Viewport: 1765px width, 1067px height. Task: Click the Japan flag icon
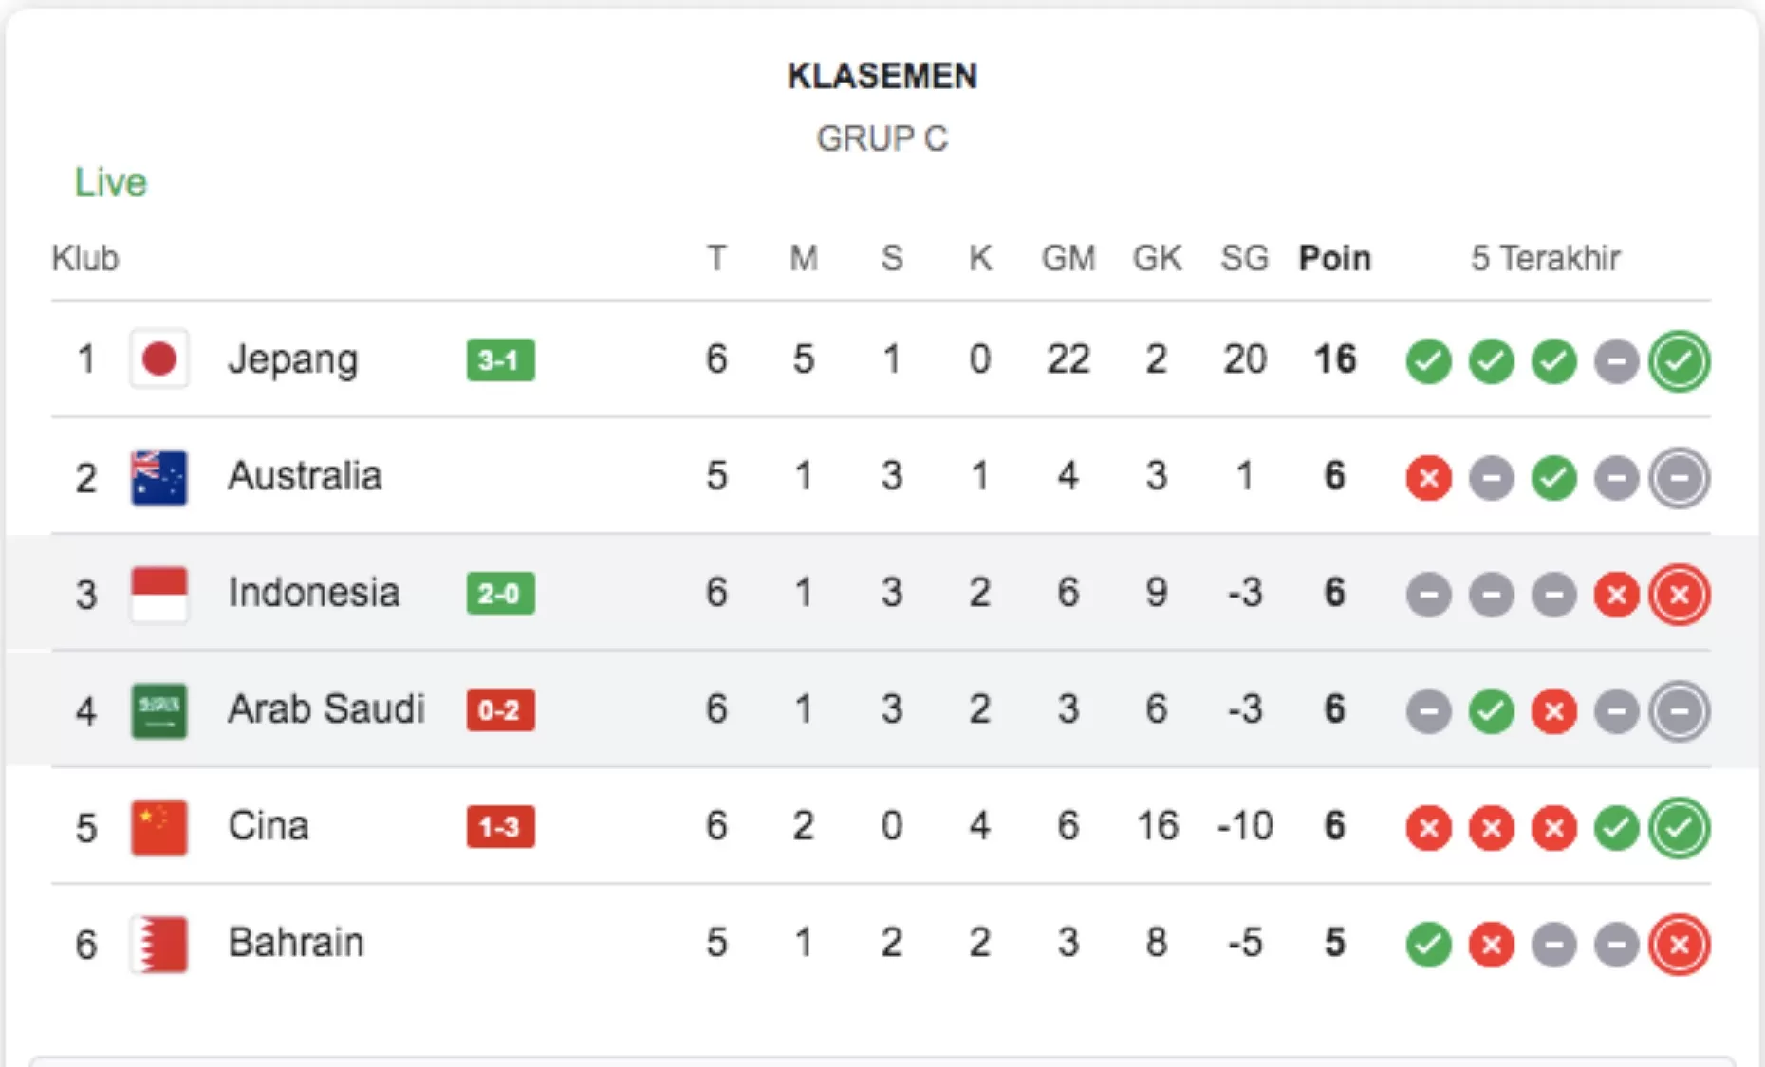point(159,359)
